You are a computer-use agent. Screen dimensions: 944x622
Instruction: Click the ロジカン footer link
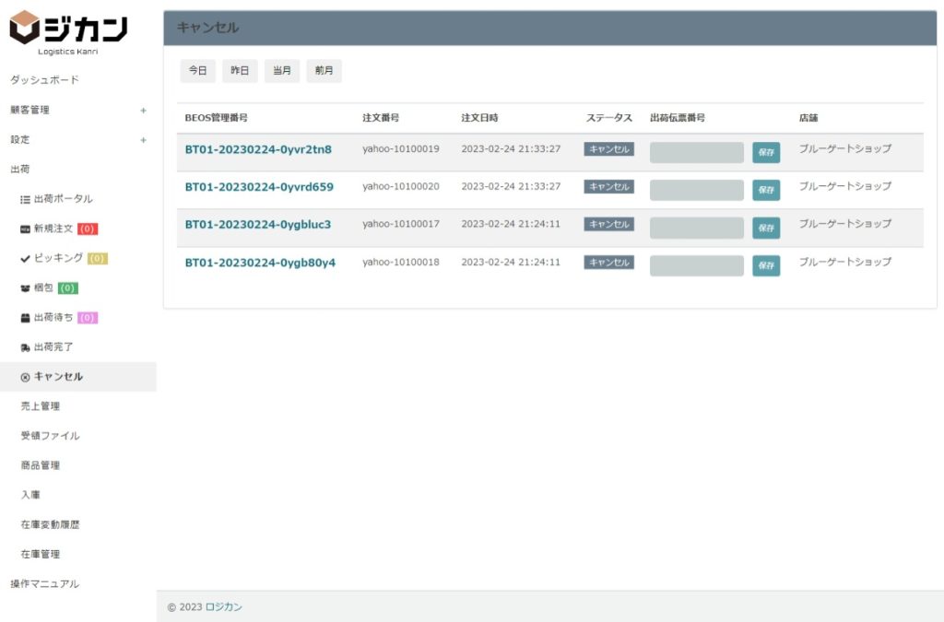coord(224,607)
